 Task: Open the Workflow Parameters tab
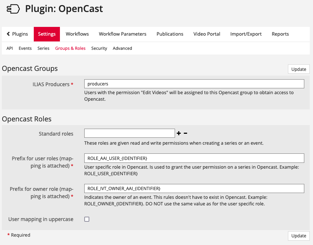coord(123,34)
